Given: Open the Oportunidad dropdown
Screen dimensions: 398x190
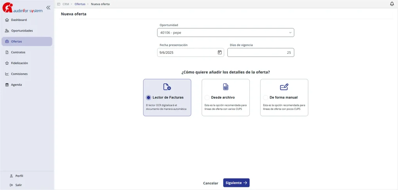Looking at the screenshot, I should [x=225, y=33].
